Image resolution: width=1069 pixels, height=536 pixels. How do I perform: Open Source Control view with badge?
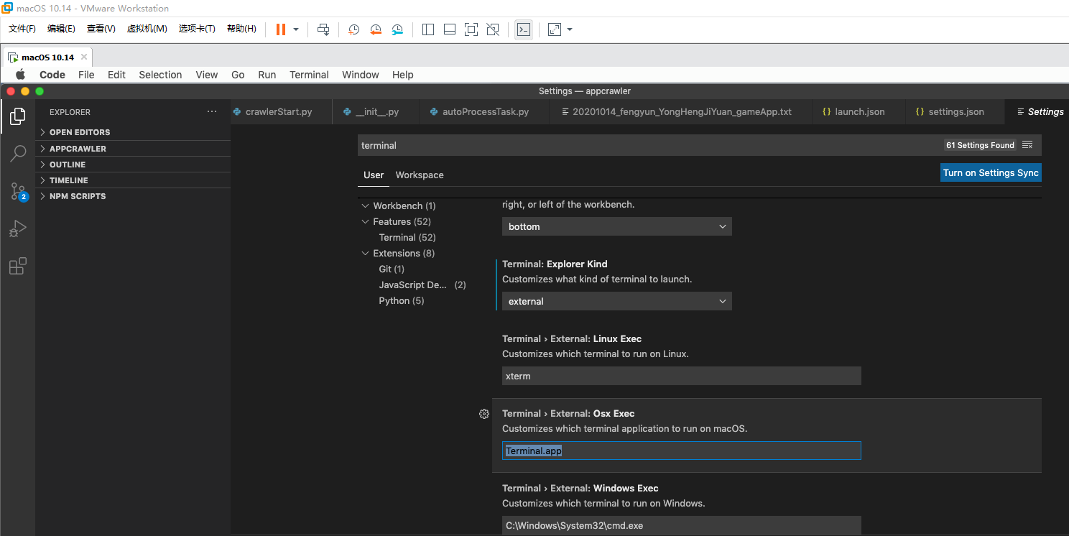(18, 191)
